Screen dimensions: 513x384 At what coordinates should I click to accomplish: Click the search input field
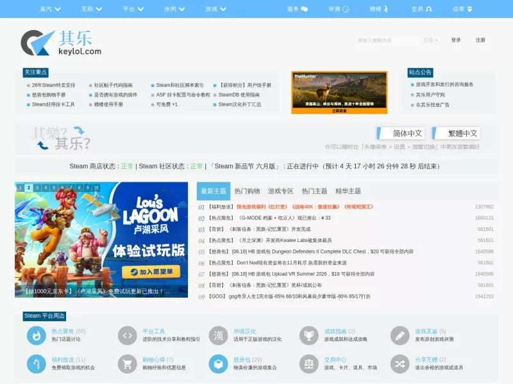[x=388, y=40]
